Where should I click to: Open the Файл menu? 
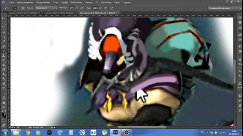[x=11, y=3]
